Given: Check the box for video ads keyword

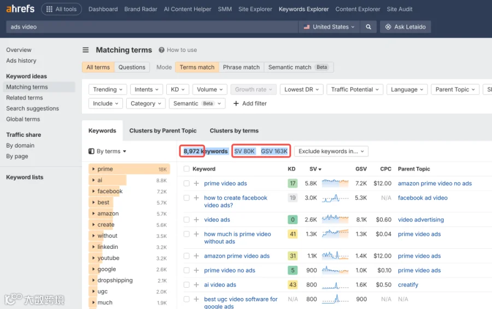Looking at the screenshot, I should click(x=187, y=220).
